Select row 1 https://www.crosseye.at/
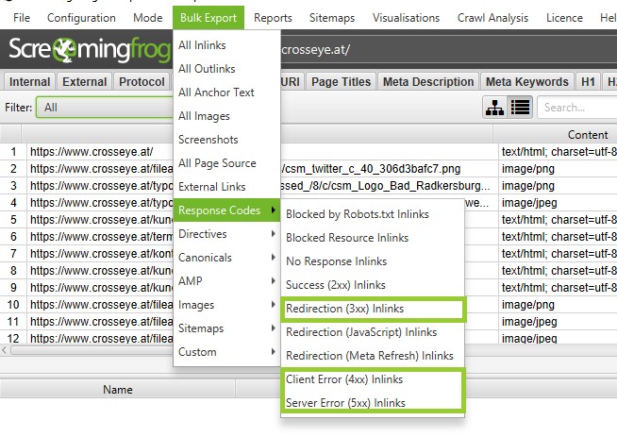The height and width of the screenshot is (437, 617). (x=92, y=152)
